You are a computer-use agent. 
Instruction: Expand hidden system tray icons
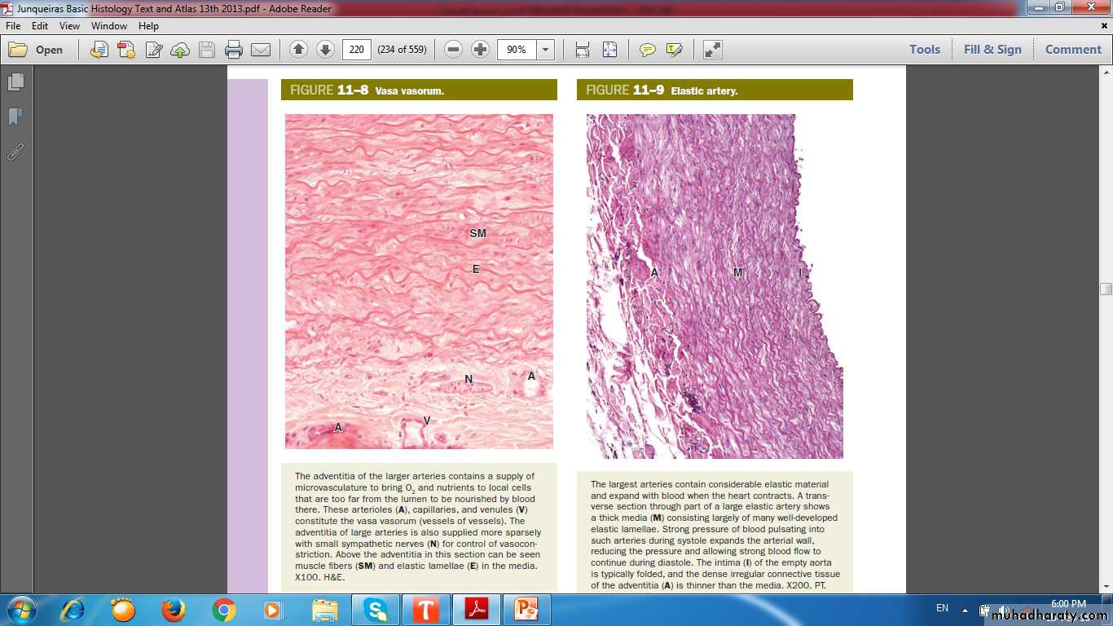965,610
